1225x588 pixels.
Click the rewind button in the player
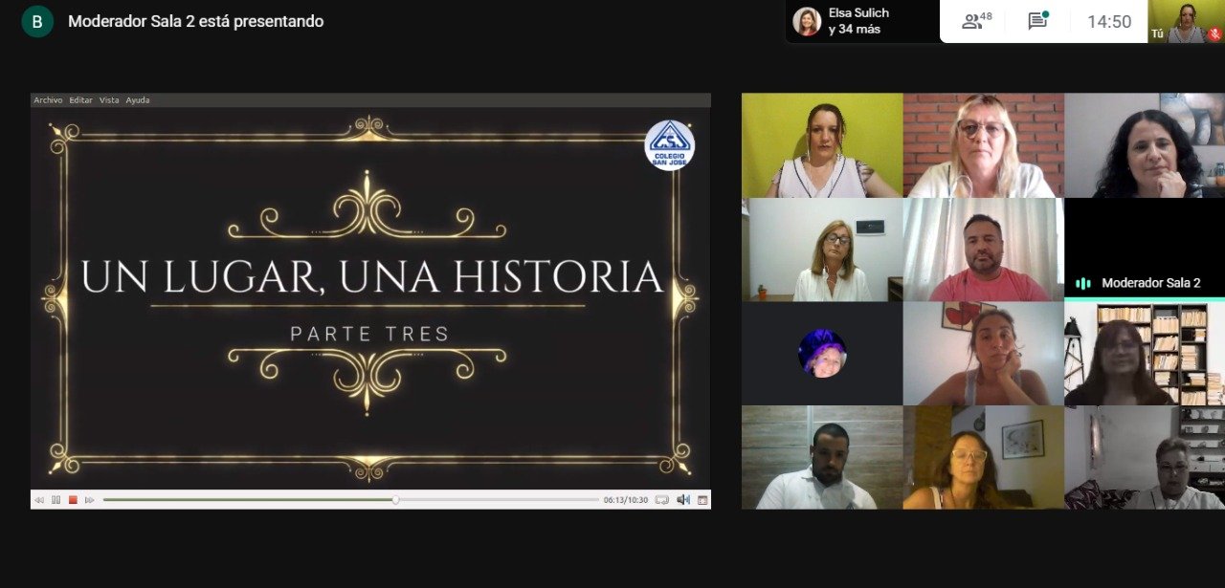[39, 500]
